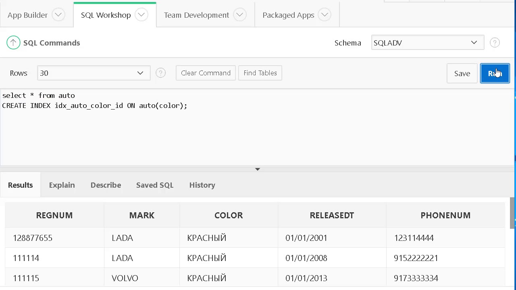The height and width of the screenshot is (290, 516).
Task: Click the RELEASEDT column header
Action: coord(332,215)
